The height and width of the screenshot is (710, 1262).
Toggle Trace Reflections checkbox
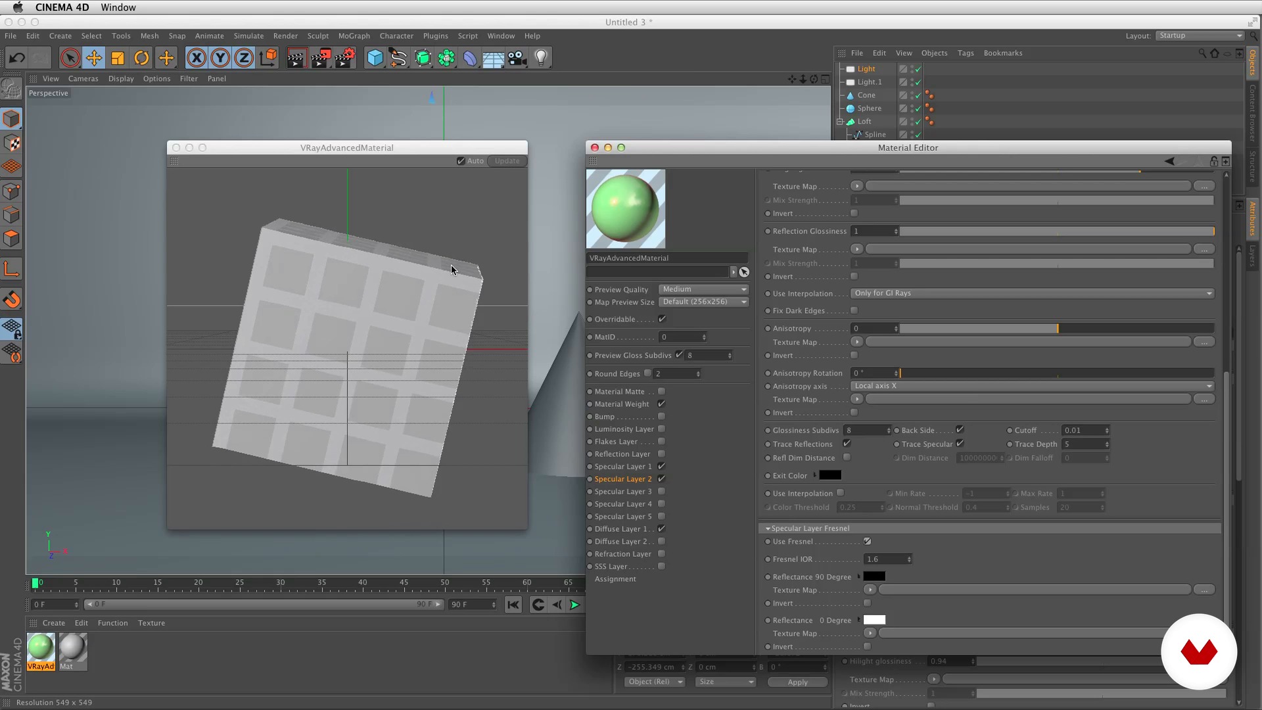coord(847,444)
